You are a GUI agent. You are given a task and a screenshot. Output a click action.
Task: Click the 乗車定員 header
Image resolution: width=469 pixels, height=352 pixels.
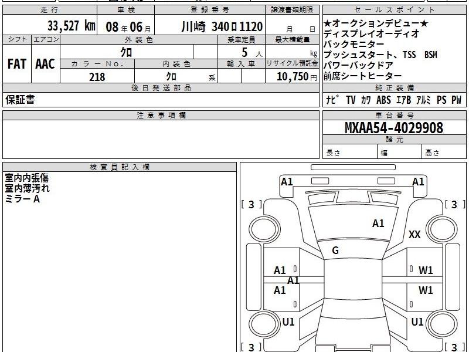(241, 39)
